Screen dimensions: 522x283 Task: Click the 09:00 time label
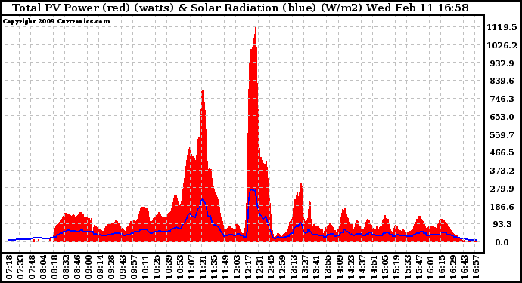click(89, 267)
